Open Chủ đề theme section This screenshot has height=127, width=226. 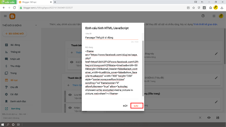(x=14, y=87)
